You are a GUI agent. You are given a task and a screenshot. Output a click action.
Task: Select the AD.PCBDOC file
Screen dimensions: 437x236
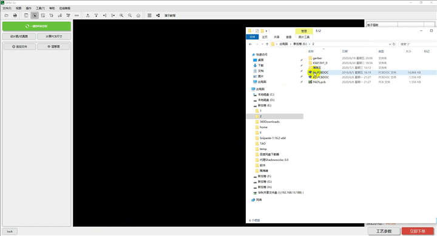pos(320,77)
